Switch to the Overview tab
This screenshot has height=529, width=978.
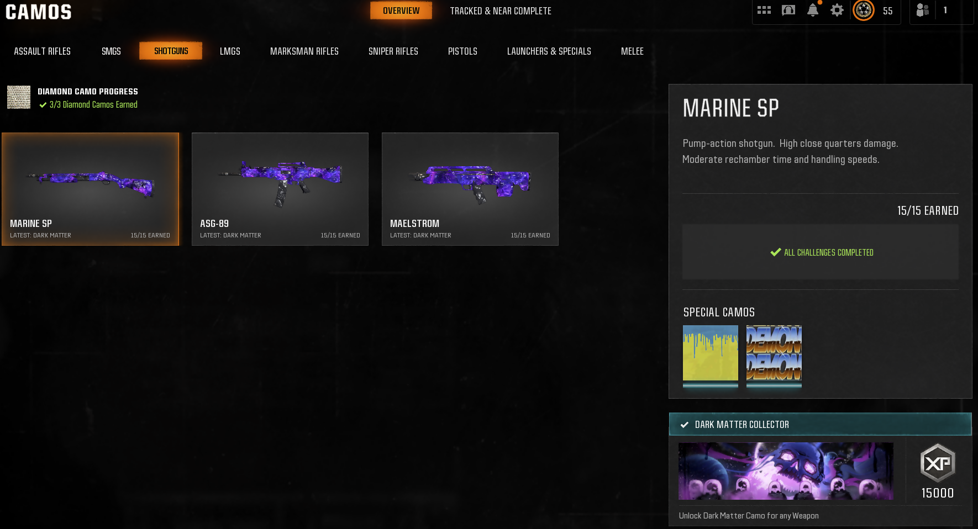point(401,10)
